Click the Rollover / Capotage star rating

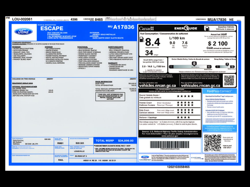(184, 117)
